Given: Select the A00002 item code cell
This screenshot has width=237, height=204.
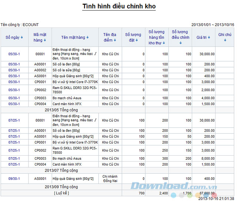Looking at the screenshot, I should 40,70.
